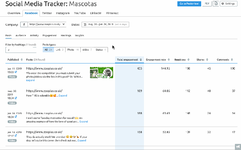The height and width of the screenshot is (150, 241).
Task: Expand the competition post text
Action: pos(30,80)
